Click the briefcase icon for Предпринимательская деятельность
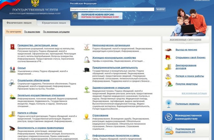214x140 pixels. pos(87,69)
